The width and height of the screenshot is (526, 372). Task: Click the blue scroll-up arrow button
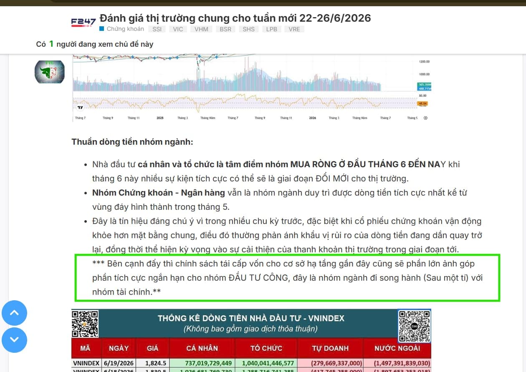pos(15,312)
